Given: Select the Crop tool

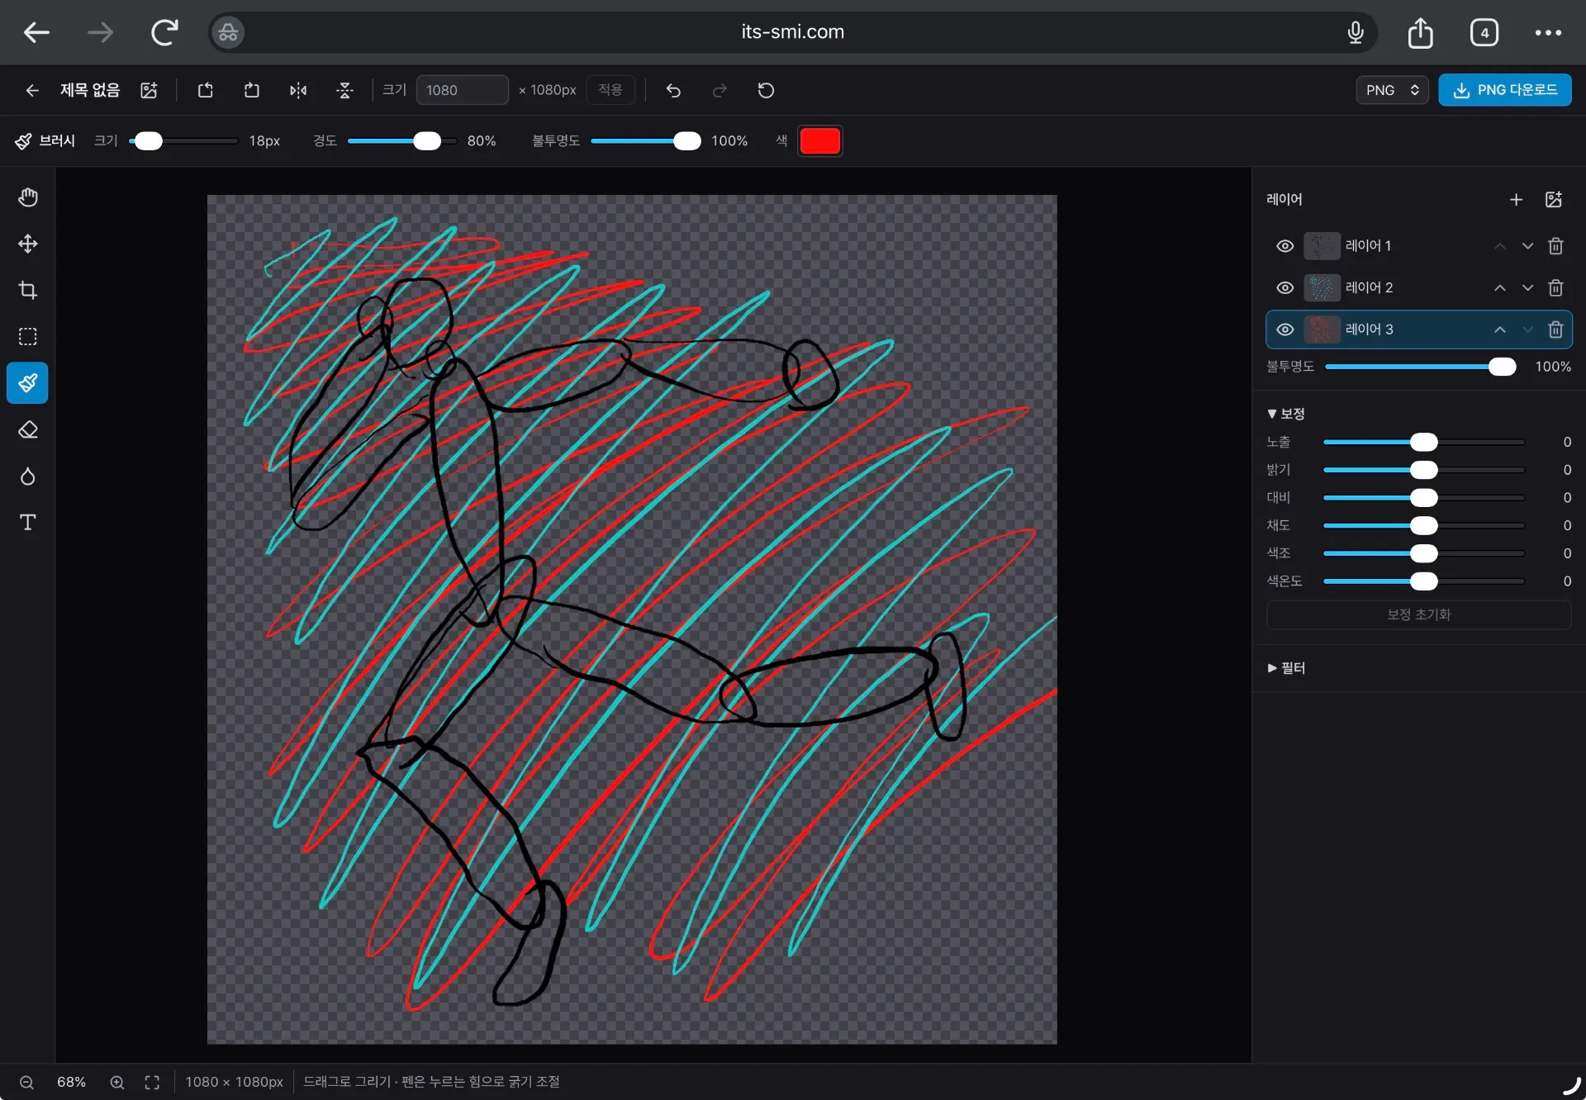Looking at the screenshot, I should pyautogui.click(x=28, y=290).
